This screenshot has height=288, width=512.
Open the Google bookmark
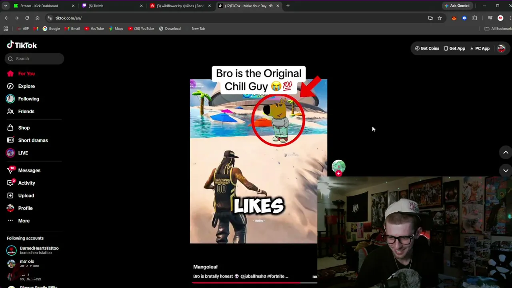(x=51, y=29)
